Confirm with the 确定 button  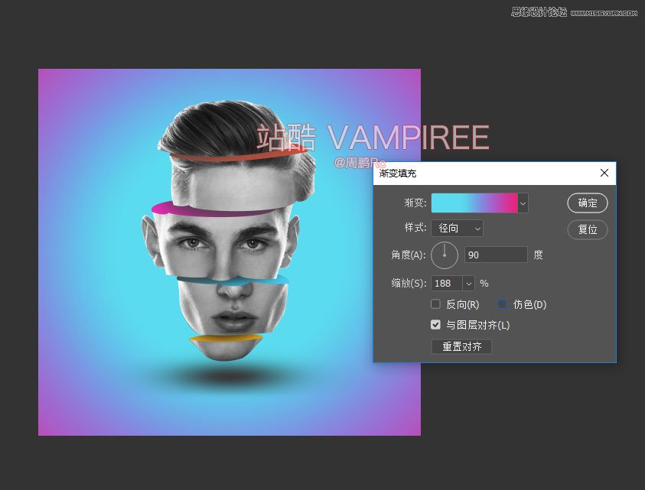pos(587,203)
